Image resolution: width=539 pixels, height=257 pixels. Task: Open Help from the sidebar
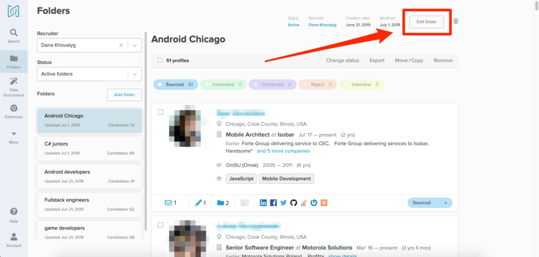click(x=14, y=215)
